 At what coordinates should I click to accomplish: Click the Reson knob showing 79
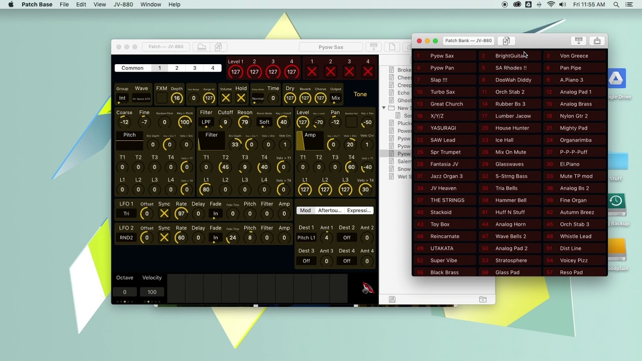click(245, 122)
